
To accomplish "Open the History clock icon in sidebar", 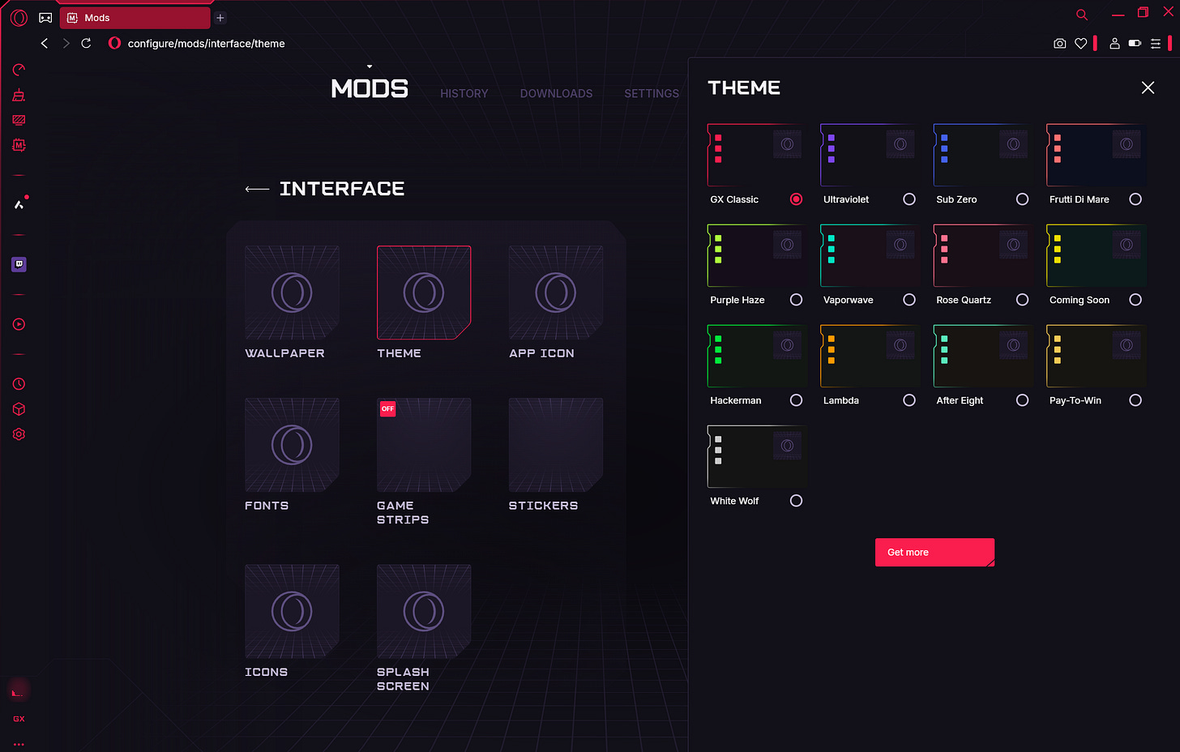I will click(x=19, y=383).
